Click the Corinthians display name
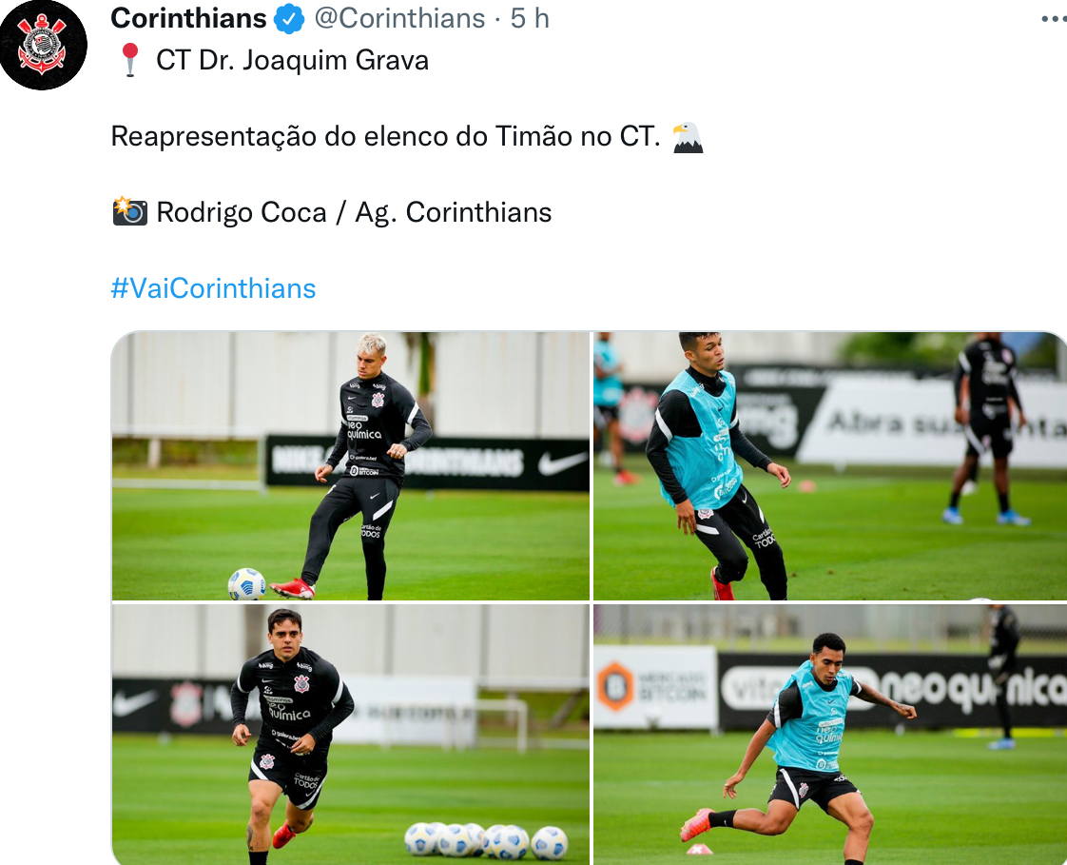 coord(188,18)
